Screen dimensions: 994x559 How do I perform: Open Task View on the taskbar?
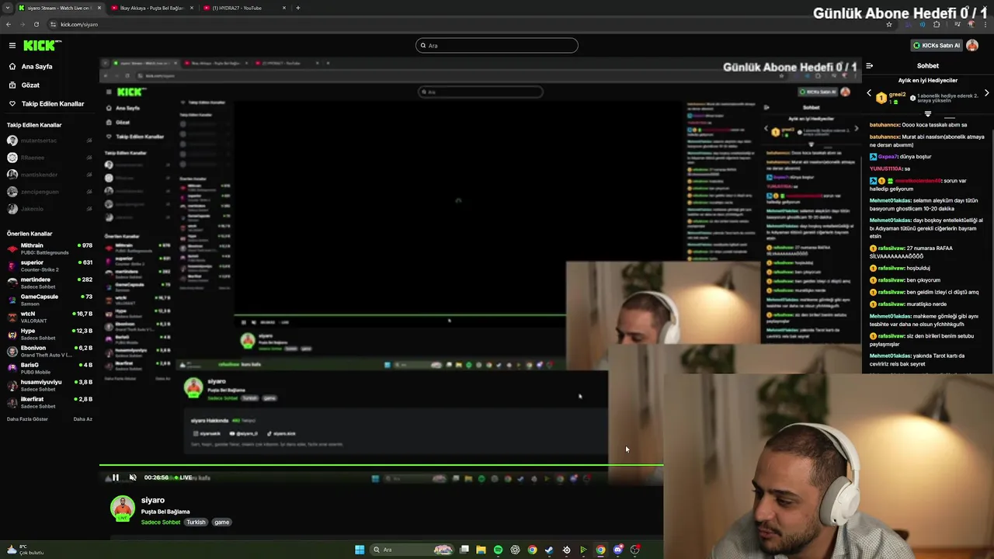[464, 550]
